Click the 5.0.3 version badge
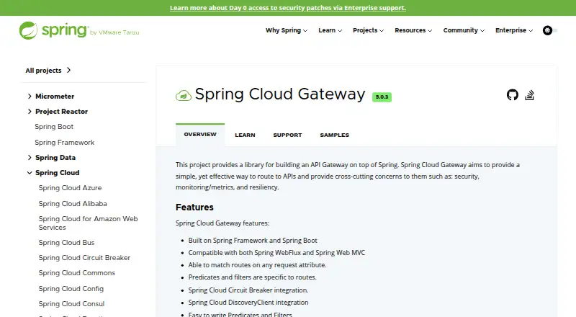576x317 pixels. click(x=382, y=97)
